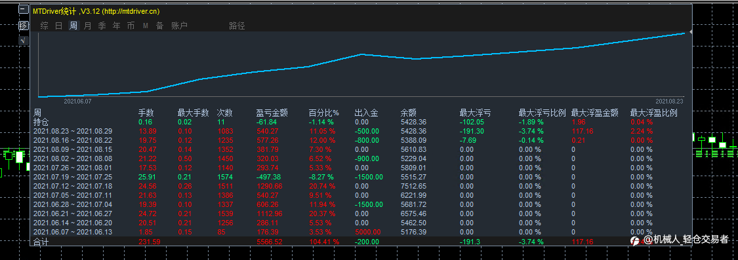Screen dimensions: 738x260
Task: Select row 2021.07.05 ~ 2021.07.11
Action: 72,195
